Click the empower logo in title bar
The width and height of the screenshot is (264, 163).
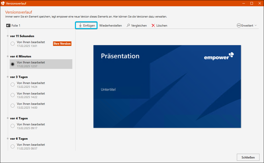pyautogui.click(x=3, y=3)
